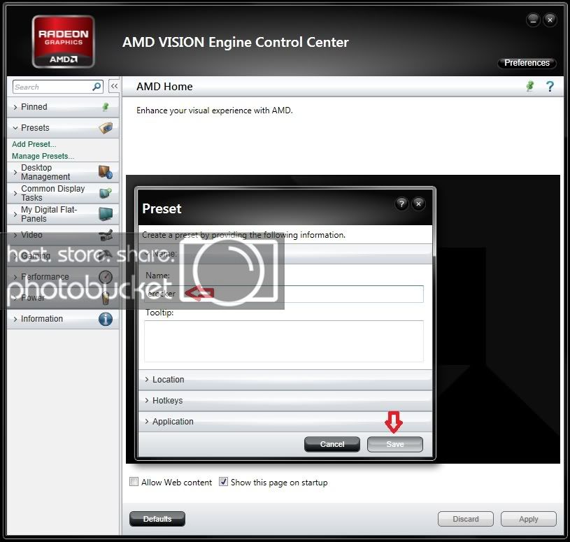Restore settings with the Defaults button
This screenshot has height=542, width=570.
click(x=157, y=519)
